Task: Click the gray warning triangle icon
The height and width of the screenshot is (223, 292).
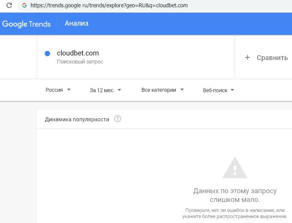Action: click(x=235, y=168)
